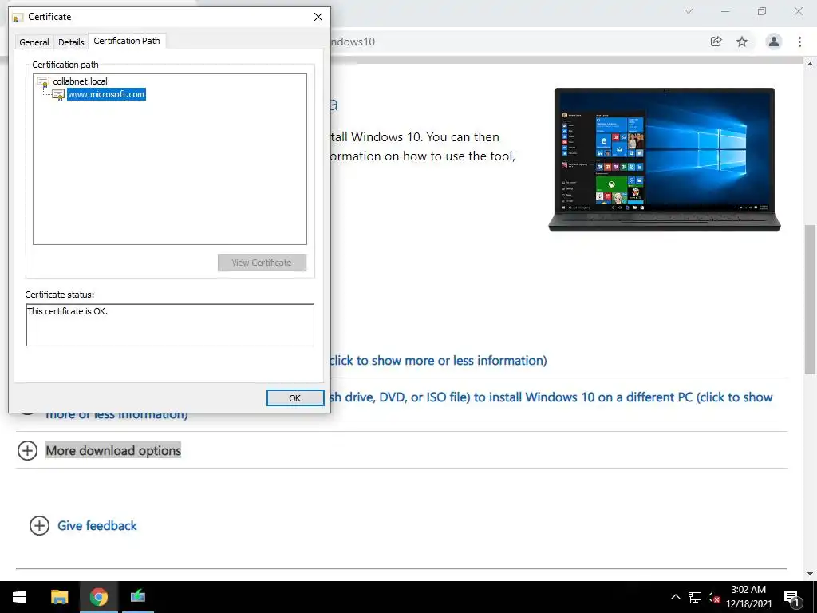
Task: Open the network status tray icon
Action: click(x=695, y=597)
